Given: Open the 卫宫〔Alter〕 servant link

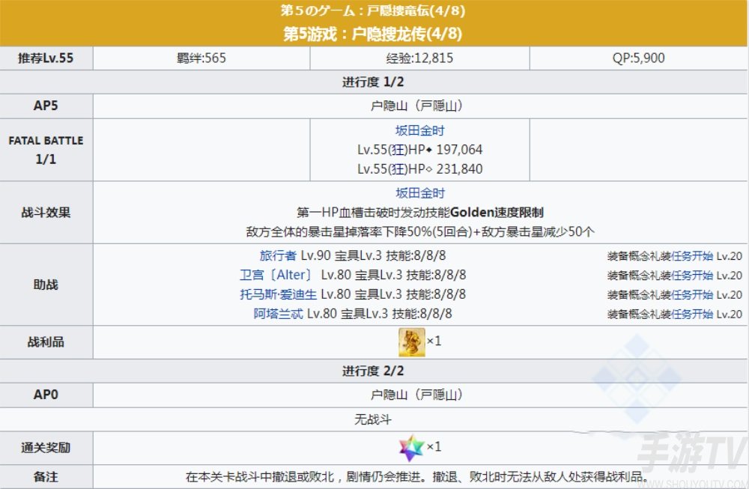Looking at the screenshot, I should (x=276, y=275).
